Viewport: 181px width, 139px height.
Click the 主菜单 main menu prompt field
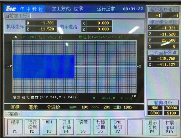click(83, 114)
